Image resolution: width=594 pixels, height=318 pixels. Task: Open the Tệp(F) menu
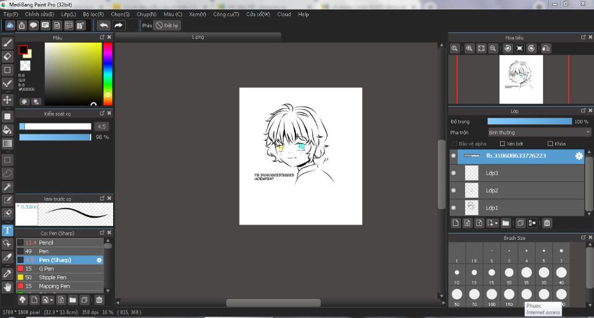[x=10, y=14]
